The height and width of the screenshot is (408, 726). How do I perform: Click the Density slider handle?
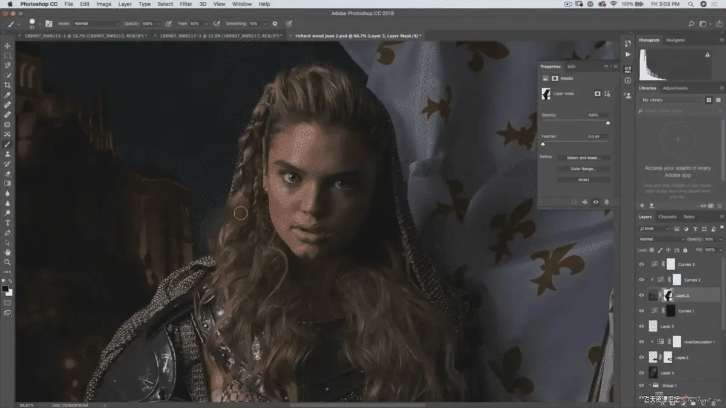click(x=608, y=122)
